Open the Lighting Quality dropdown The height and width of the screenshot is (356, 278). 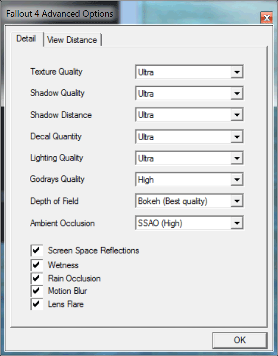189,158
